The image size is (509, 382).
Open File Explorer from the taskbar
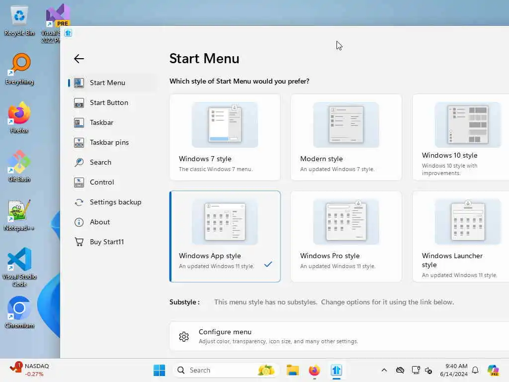click(x=292, y=370)
